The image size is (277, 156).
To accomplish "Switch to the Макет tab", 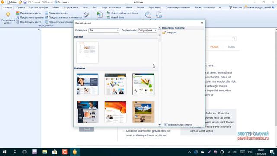I will coord(56,7).
